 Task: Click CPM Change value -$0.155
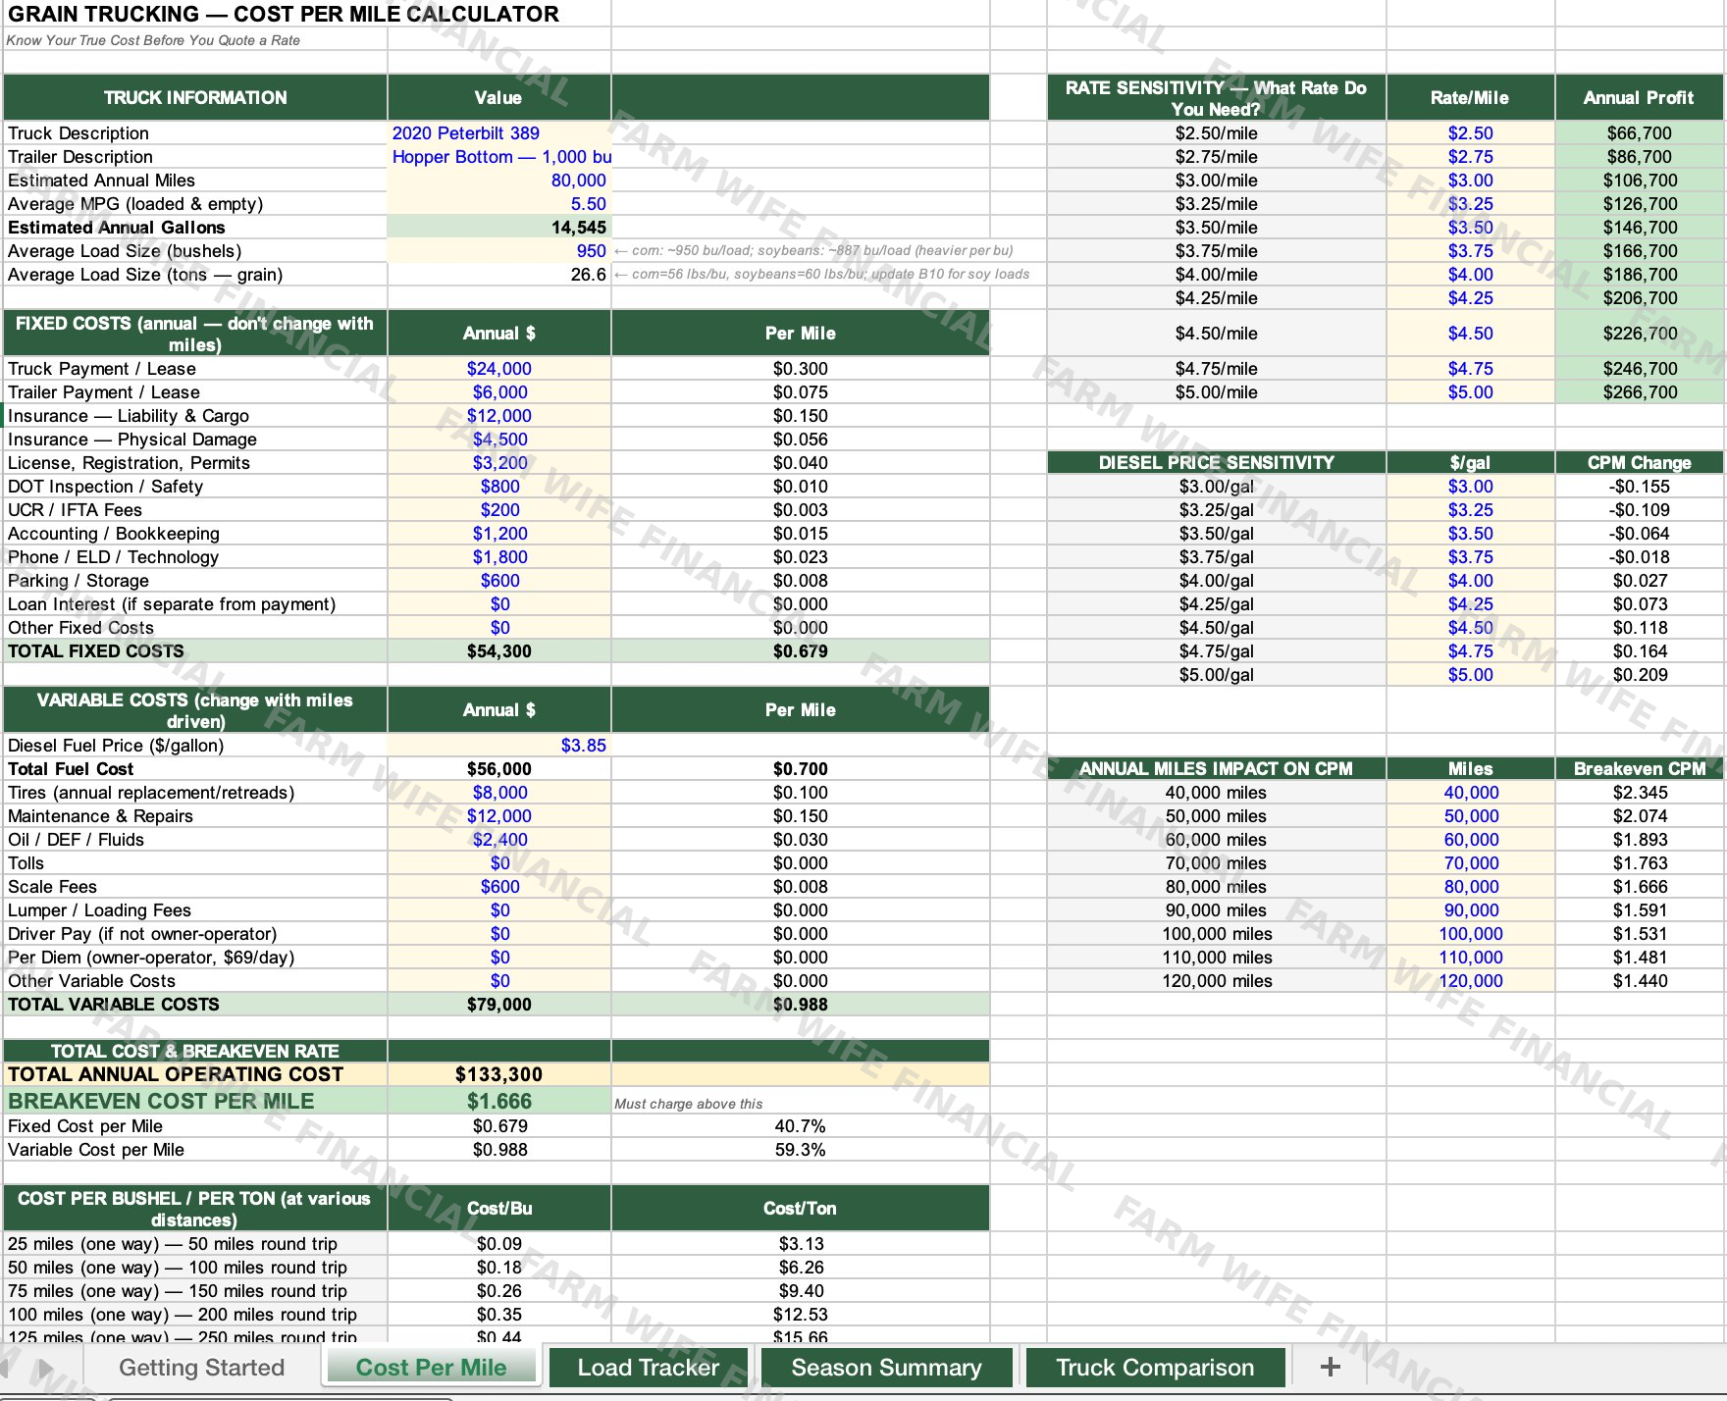pos(1639,487)
